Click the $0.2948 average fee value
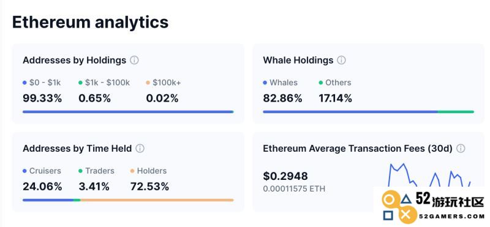Screen dimensions: 490x227 pos(285,176)
